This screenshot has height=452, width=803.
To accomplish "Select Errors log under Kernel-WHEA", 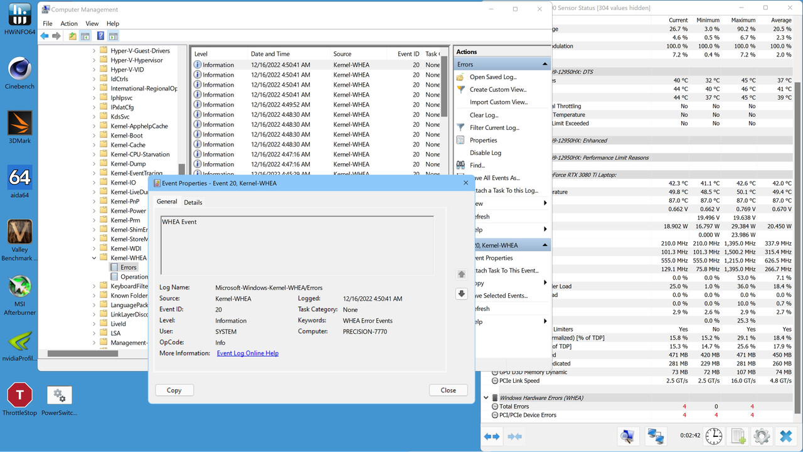I will (x=129, y=267).
